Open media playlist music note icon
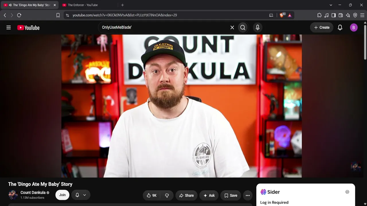This screenshot has height=206, width=367. pyautogui.click(x=327, y=15)
